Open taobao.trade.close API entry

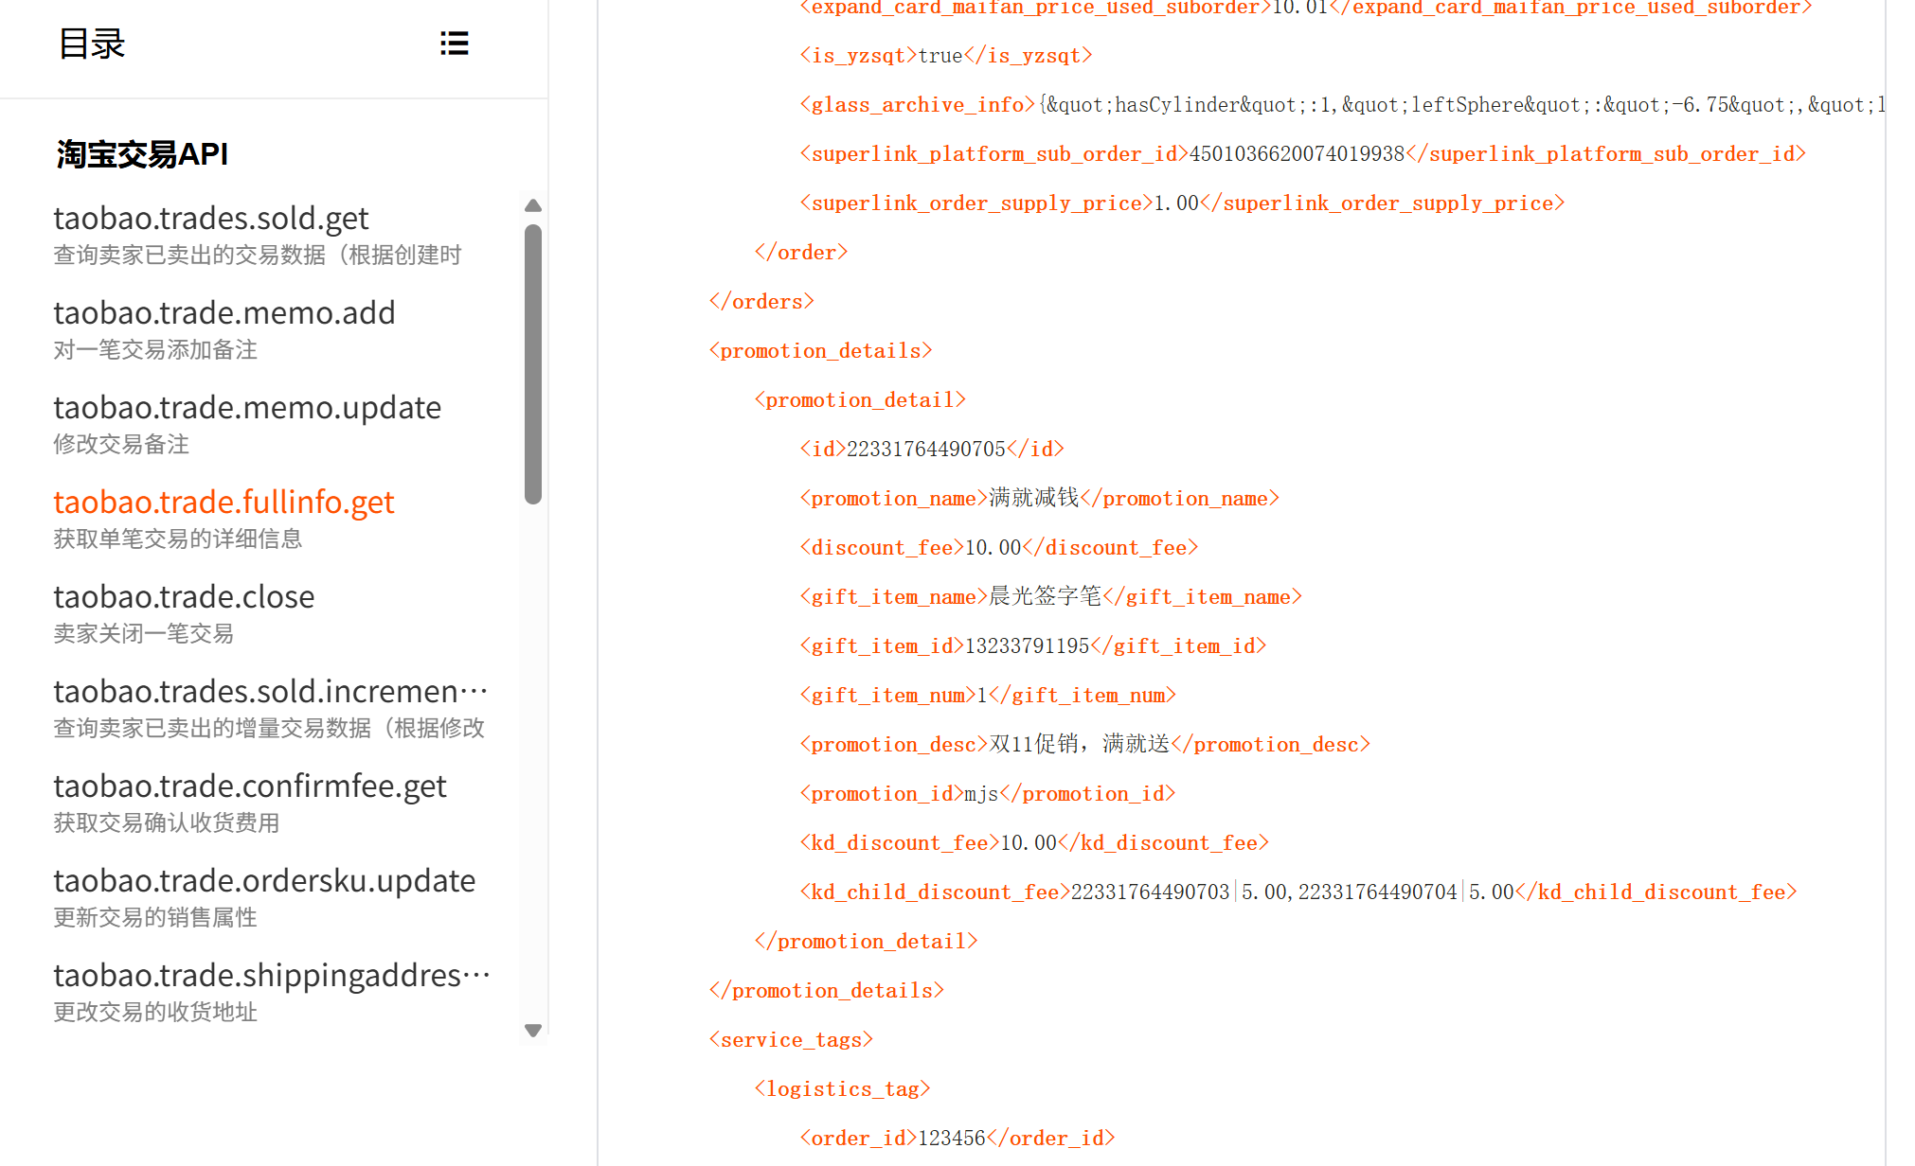184,597
